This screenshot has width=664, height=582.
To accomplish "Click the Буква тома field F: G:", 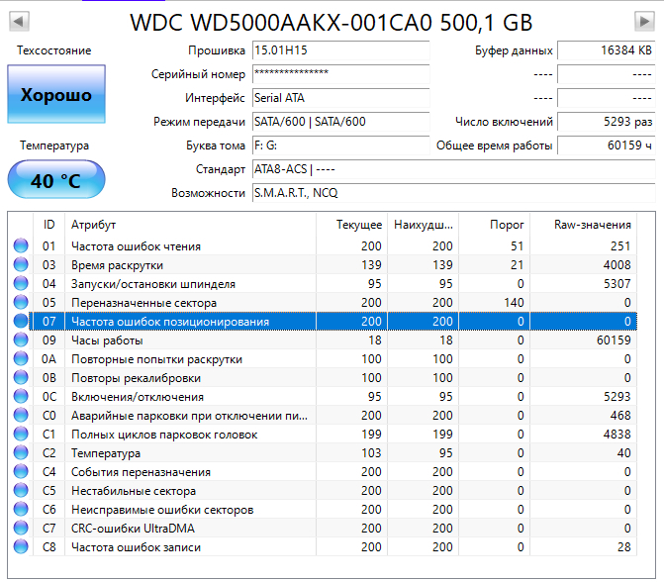I will pos(340,145).
